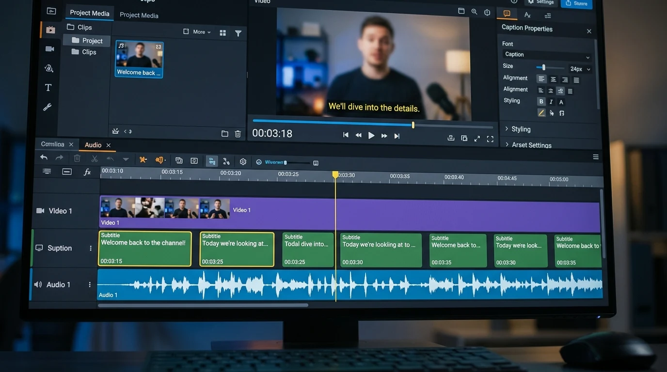The height and width of the screenshot is (372, 667).
Task: Enable right text alignment in Caption Properties
Action: [565, 78]
